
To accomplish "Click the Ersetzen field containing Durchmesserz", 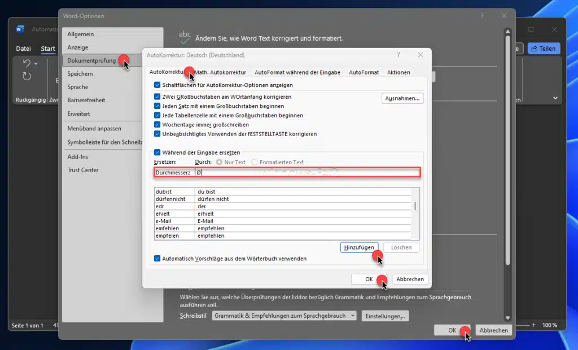I will [174, 172].
